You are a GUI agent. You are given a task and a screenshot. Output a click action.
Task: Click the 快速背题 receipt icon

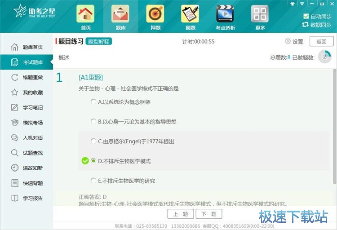click(15, 183)
